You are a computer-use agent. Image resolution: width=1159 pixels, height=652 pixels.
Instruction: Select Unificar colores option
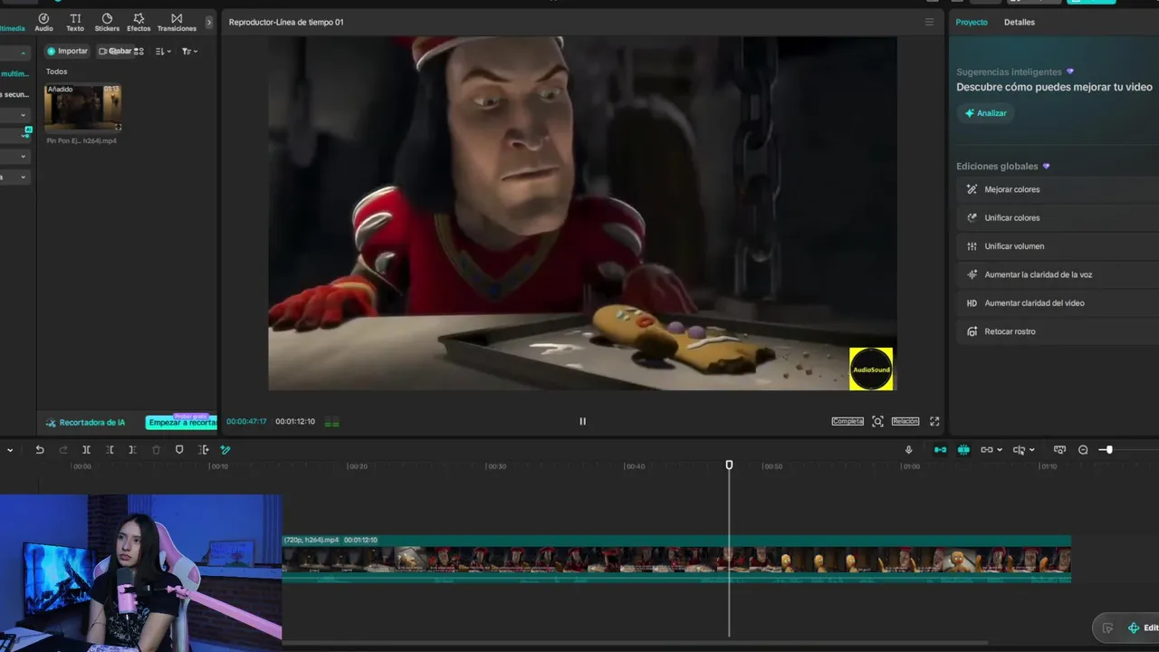pyautogui.click(x=1058, y=217)
